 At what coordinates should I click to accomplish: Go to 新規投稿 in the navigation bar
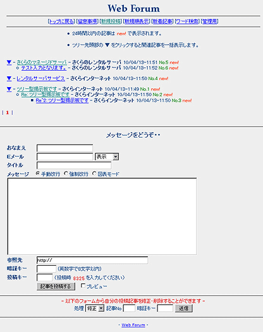111,21
